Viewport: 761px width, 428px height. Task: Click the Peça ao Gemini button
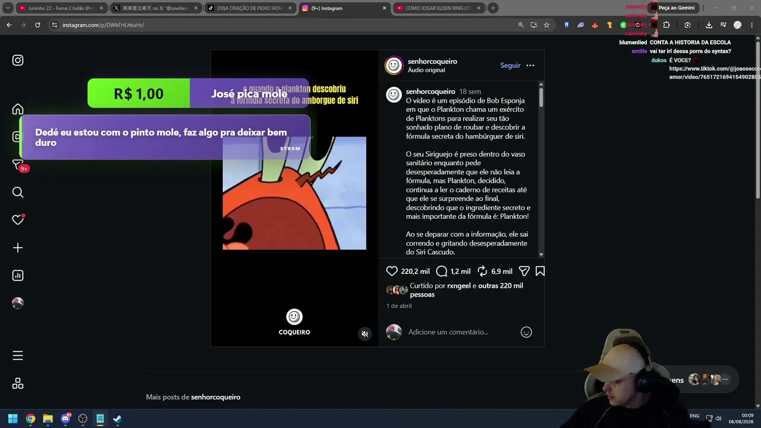[673, 8]
